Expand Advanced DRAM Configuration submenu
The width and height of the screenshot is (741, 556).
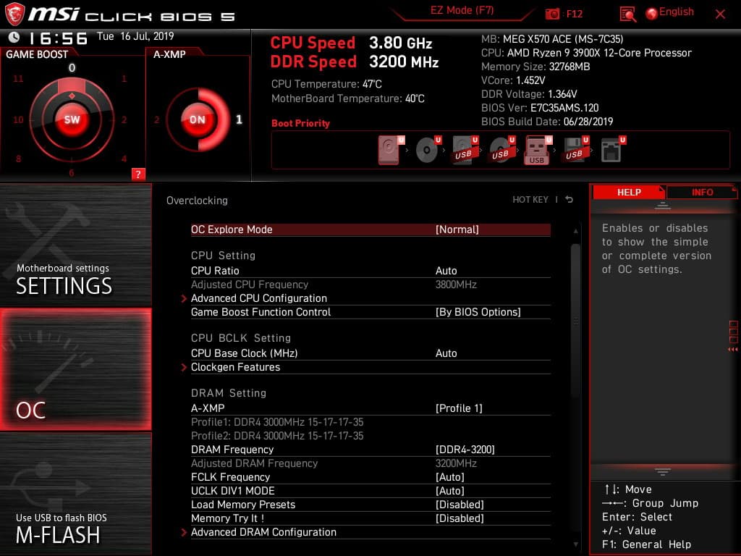(263, 532)
